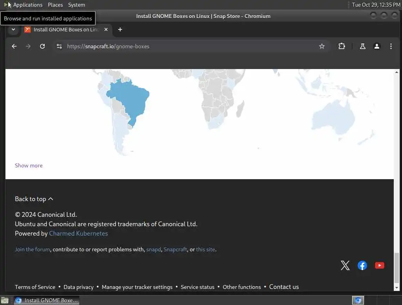
Task: Select the Install GNOME Boxes tab
Action: coord(66,29)
